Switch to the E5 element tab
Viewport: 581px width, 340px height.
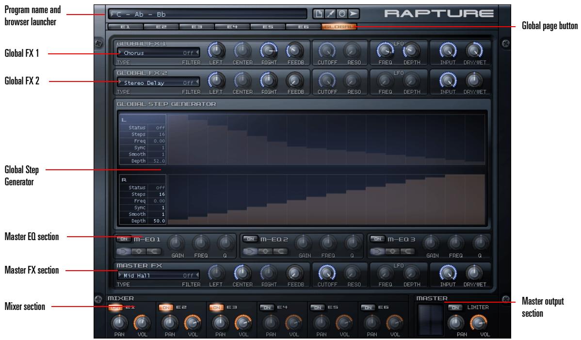(268, 27)
